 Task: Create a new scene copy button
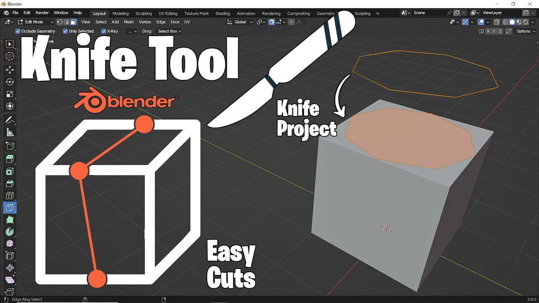tap(457, 13)
